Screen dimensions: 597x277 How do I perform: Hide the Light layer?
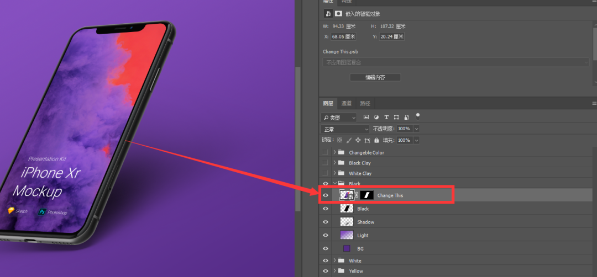pyautogui.click(x=325, y=235)
